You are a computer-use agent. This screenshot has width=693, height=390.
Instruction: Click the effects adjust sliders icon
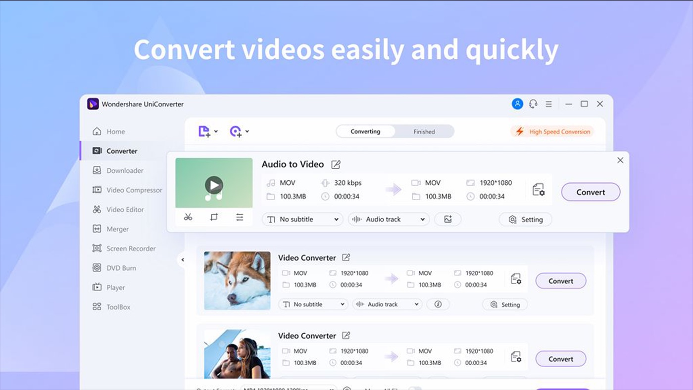(x=240, y=217)
